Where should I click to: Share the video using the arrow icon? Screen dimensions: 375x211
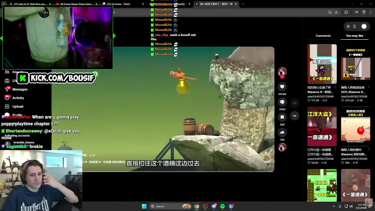282,132
